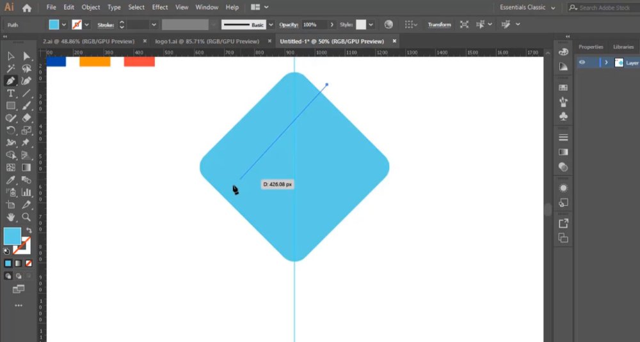Activate the Type tool
Screen dimensions: 640x342
coord(11,93)
